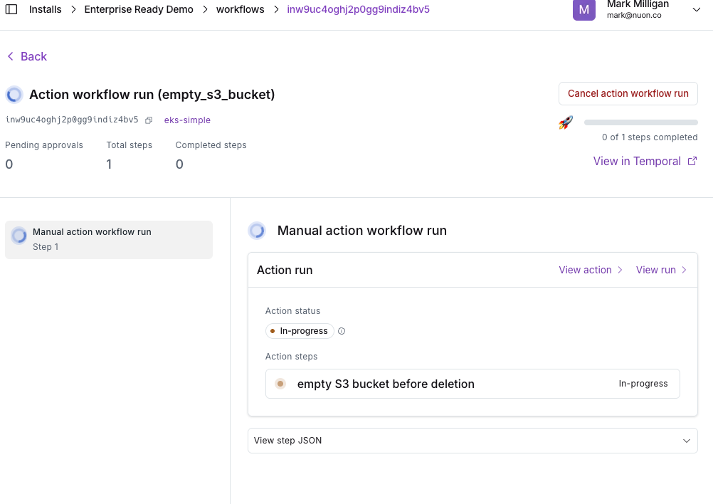This screenshot has width=713, height=504.
Task: Cancel the action workflow run
Action: 628,93
